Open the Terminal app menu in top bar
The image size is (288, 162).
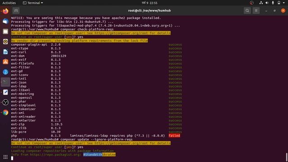33,3
